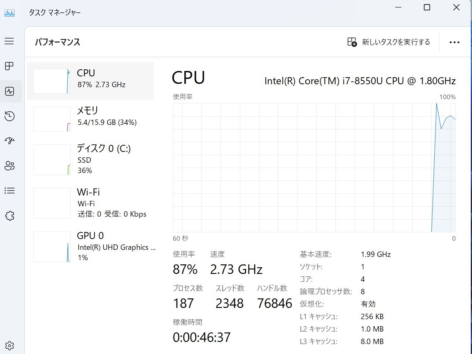Click the GPU 0 mini graph thumbnail
472x354 pixels.
[x=52, y=247]
